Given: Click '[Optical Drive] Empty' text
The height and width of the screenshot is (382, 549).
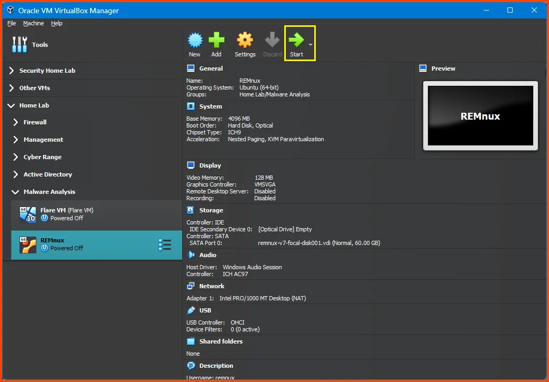Looking at the screenshot, I should click(x=285, y=229).
